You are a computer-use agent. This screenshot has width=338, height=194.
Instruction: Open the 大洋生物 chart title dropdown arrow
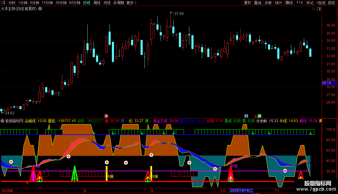coord(40,9)
